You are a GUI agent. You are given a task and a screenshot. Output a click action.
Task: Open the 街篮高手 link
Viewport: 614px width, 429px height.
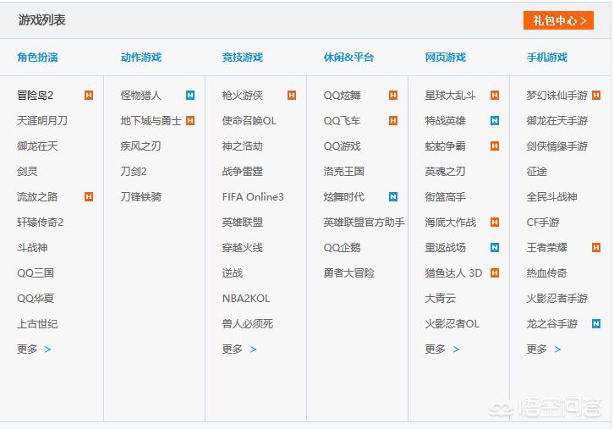pyautogui.click(x=445, y=196)
